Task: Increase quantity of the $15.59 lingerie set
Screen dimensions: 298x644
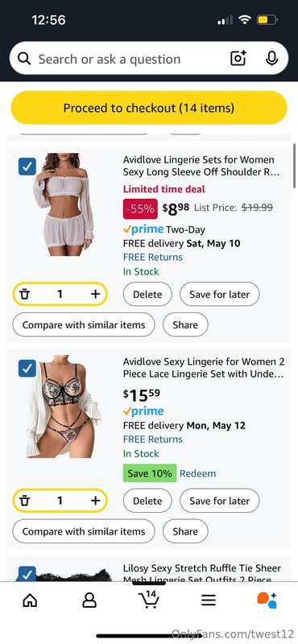Action: tap(95, 501)
